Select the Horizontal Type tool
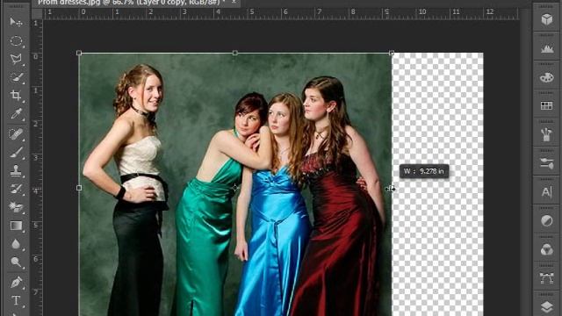The image size is (562, 316). (16, 300)
